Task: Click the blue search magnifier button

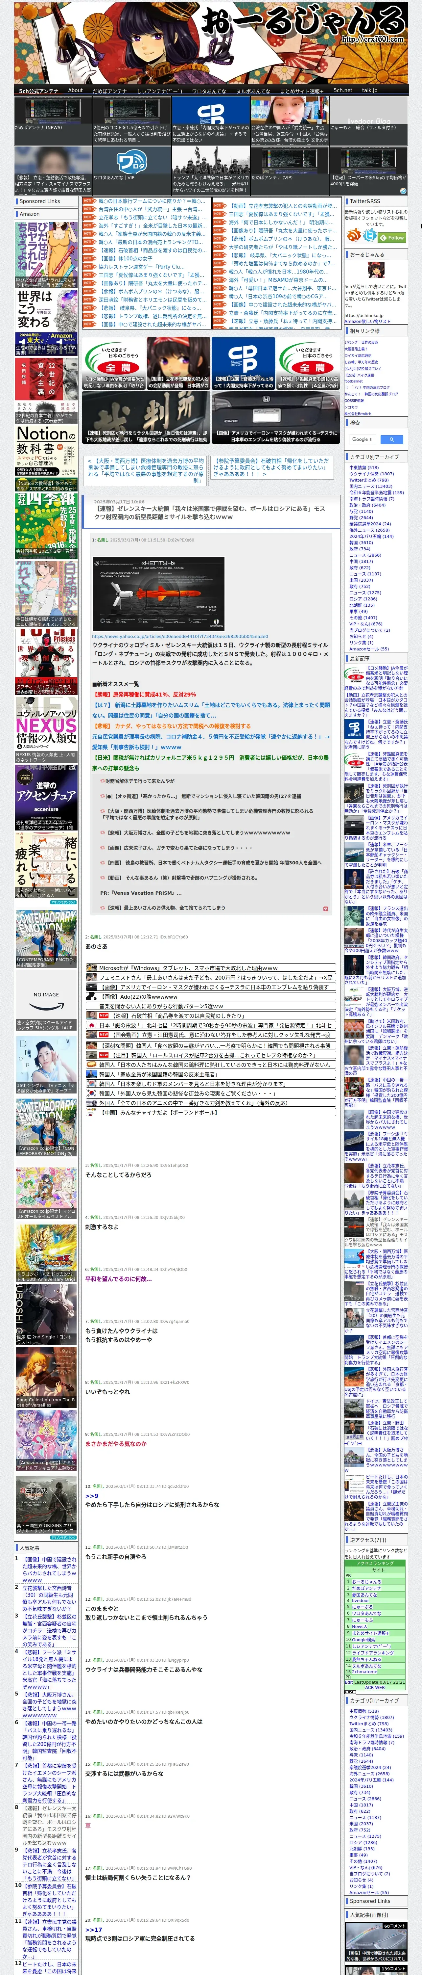Action: pyautogui.click(x=391, y=439)
